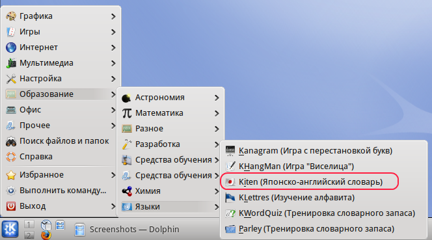Click the Астрономия label text
The height and width of the screenshot is (240, 432).
point(160,98)
